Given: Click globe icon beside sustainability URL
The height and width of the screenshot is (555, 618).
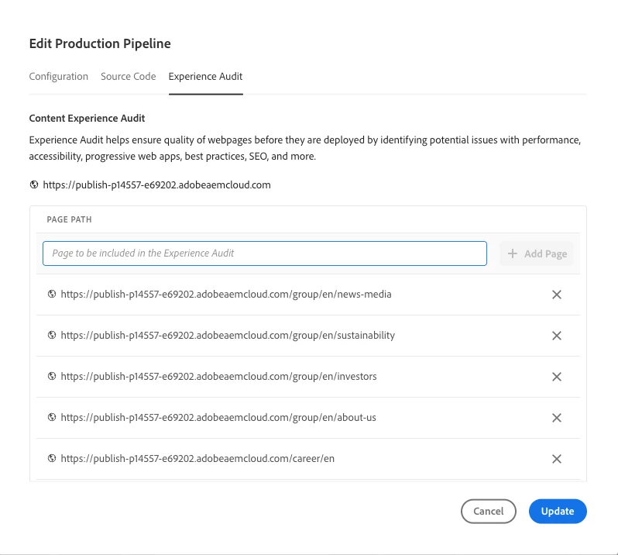Looking at the screenshot, I should coord(52,336).
